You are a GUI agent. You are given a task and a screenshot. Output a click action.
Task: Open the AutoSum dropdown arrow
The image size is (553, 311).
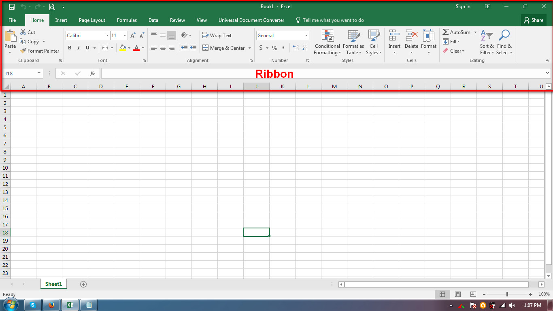[x=475, y=32]
